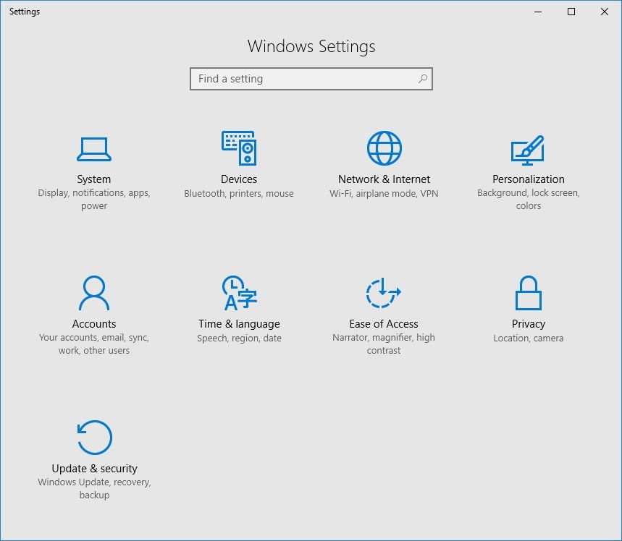Minimize the Settings window
622x541 pixels.
(x=537, y=12)
